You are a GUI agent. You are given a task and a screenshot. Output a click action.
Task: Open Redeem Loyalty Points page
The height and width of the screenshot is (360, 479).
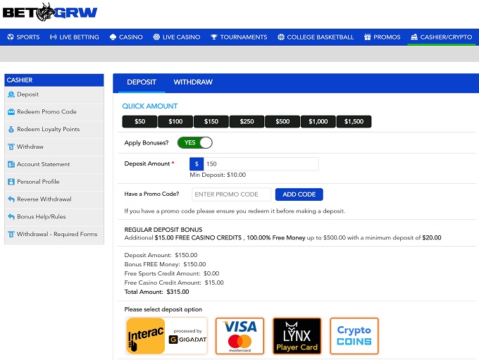tap(48, 130)
